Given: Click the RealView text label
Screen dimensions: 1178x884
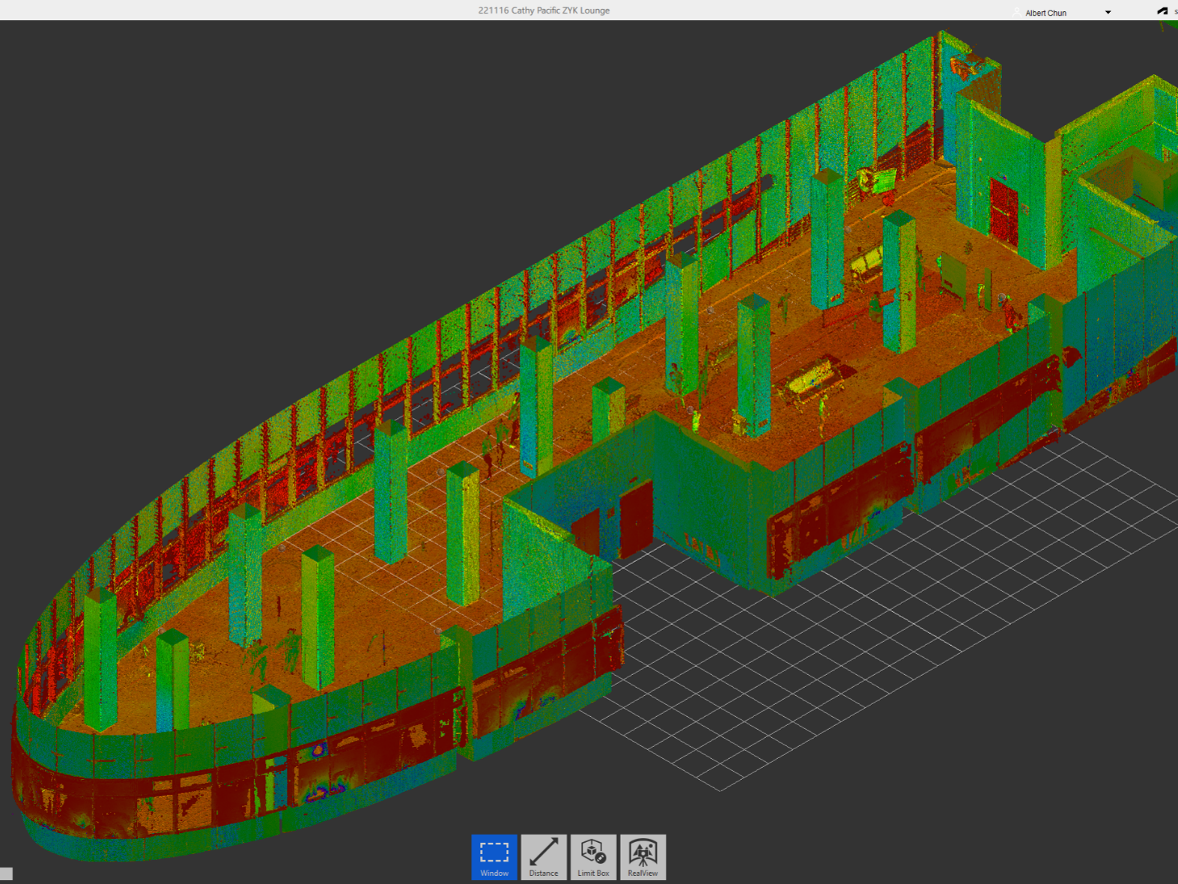Looking at the screenshot, I should 643,873.
